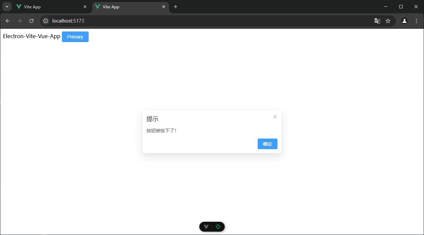424x235 pixels.
Task: Bookmark this page with the star
Action: [388, 21]
